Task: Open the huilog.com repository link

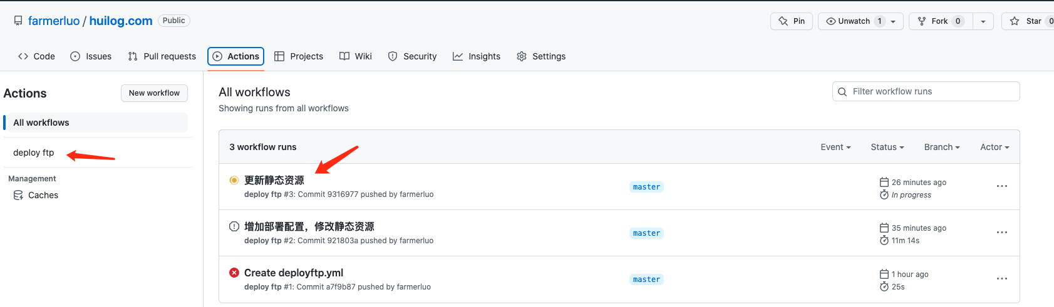Action: pos(121,21)
